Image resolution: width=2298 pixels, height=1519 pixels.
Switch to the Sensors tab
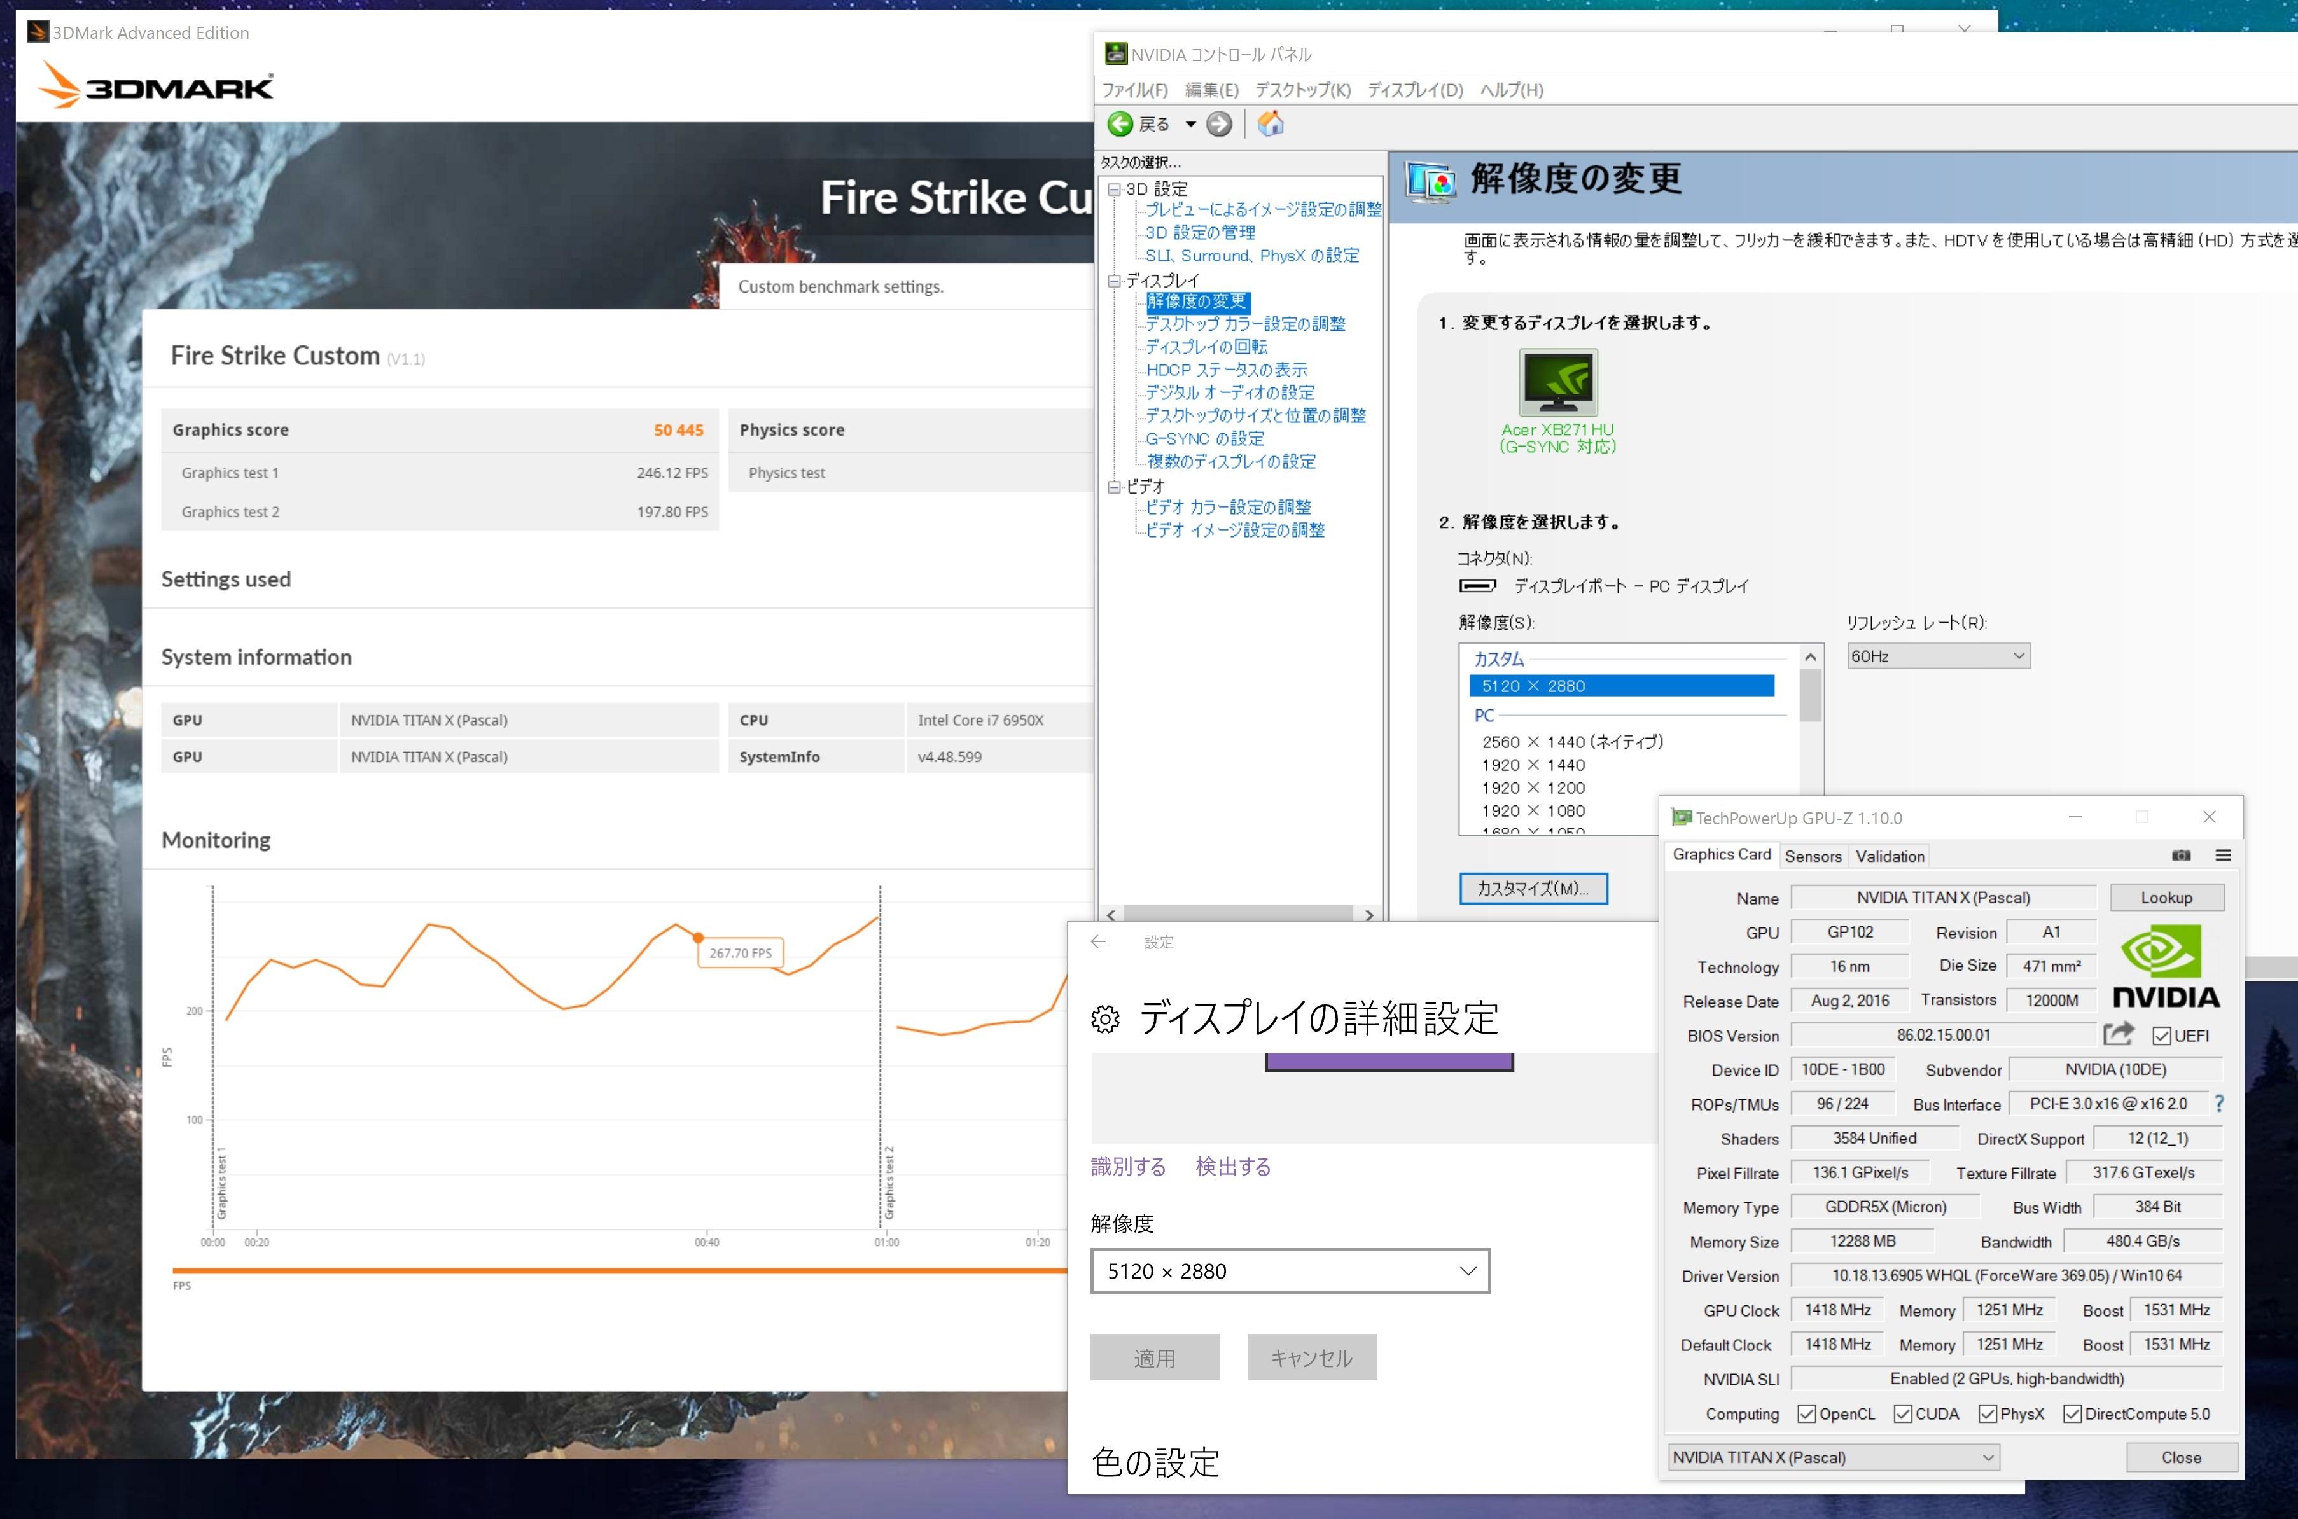(x=1813, y=856)
